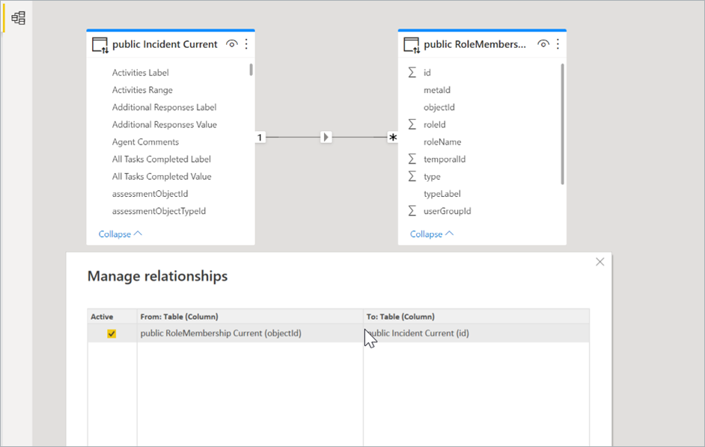Click the sigma icon beside userGroupId
Screen dimensions: 705x447
412,211
